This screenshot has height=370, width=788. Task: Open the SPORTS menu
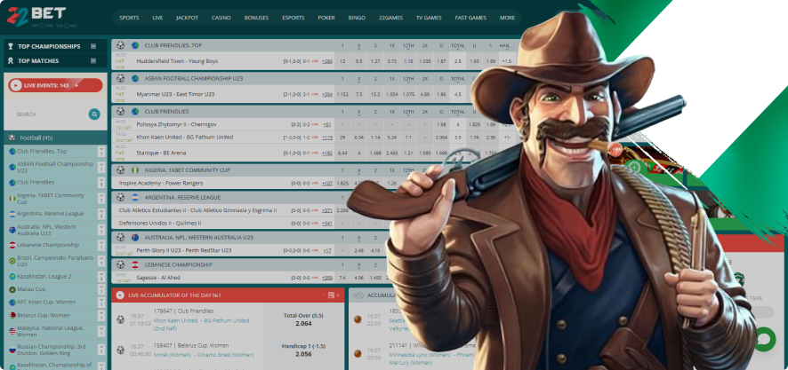[x=129, y=18]
